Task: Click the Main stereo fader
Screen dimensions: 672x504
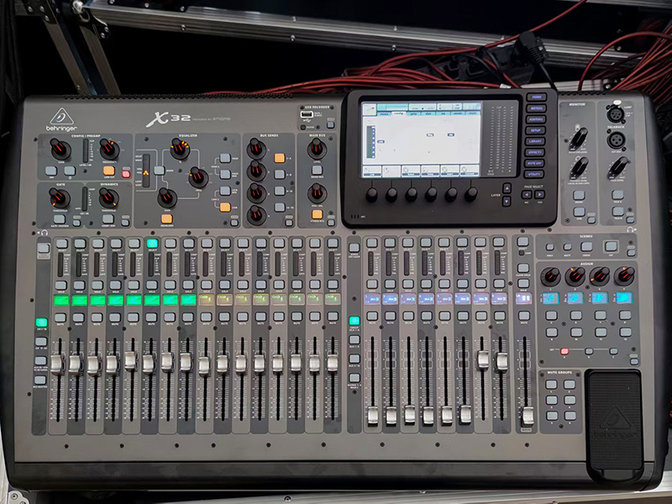Action: coord(527,415)
